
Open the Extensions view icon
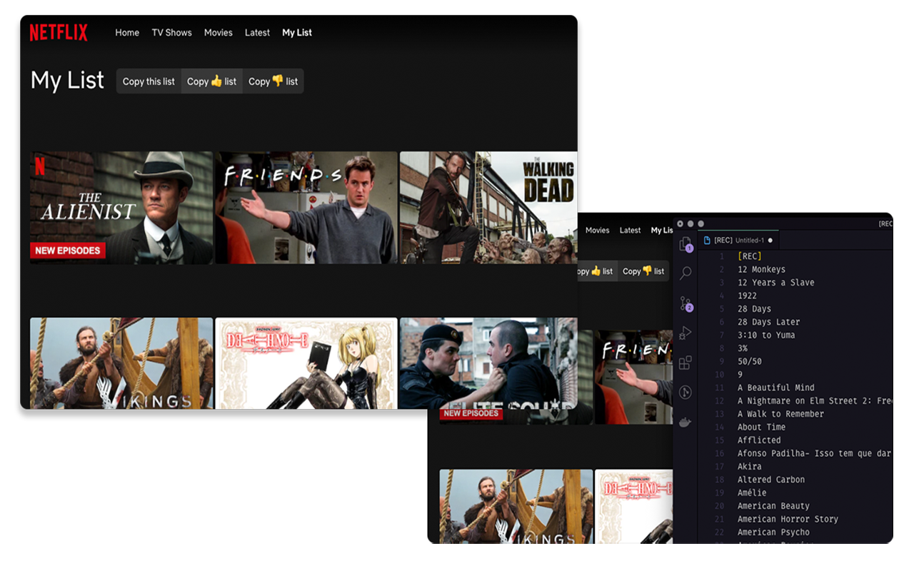685,363
